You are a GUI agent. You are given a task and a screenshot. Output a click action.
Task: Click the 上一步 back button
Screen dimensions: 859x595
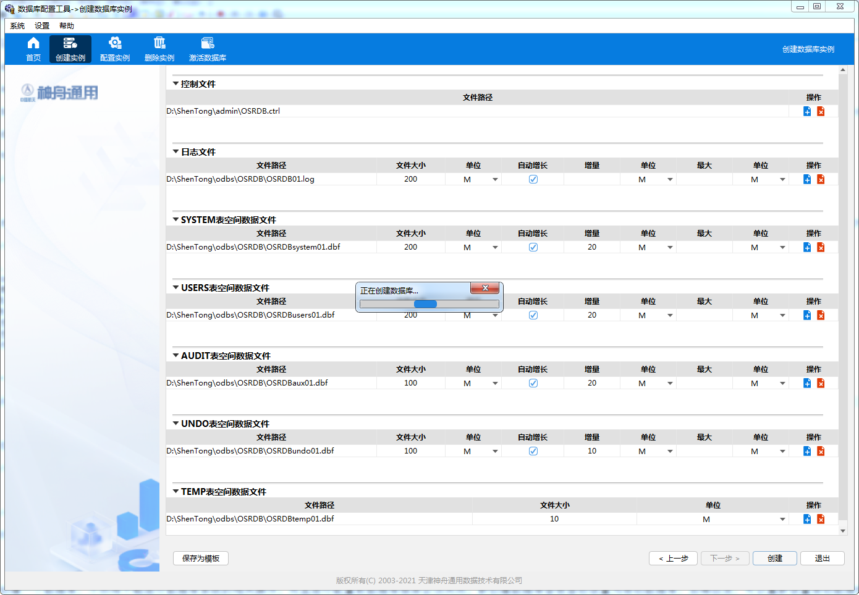tap(673, 558)
